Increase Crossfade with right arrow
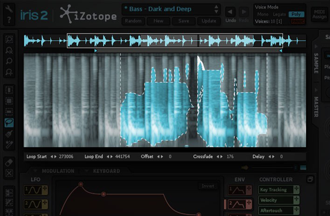 pos(221,157)
